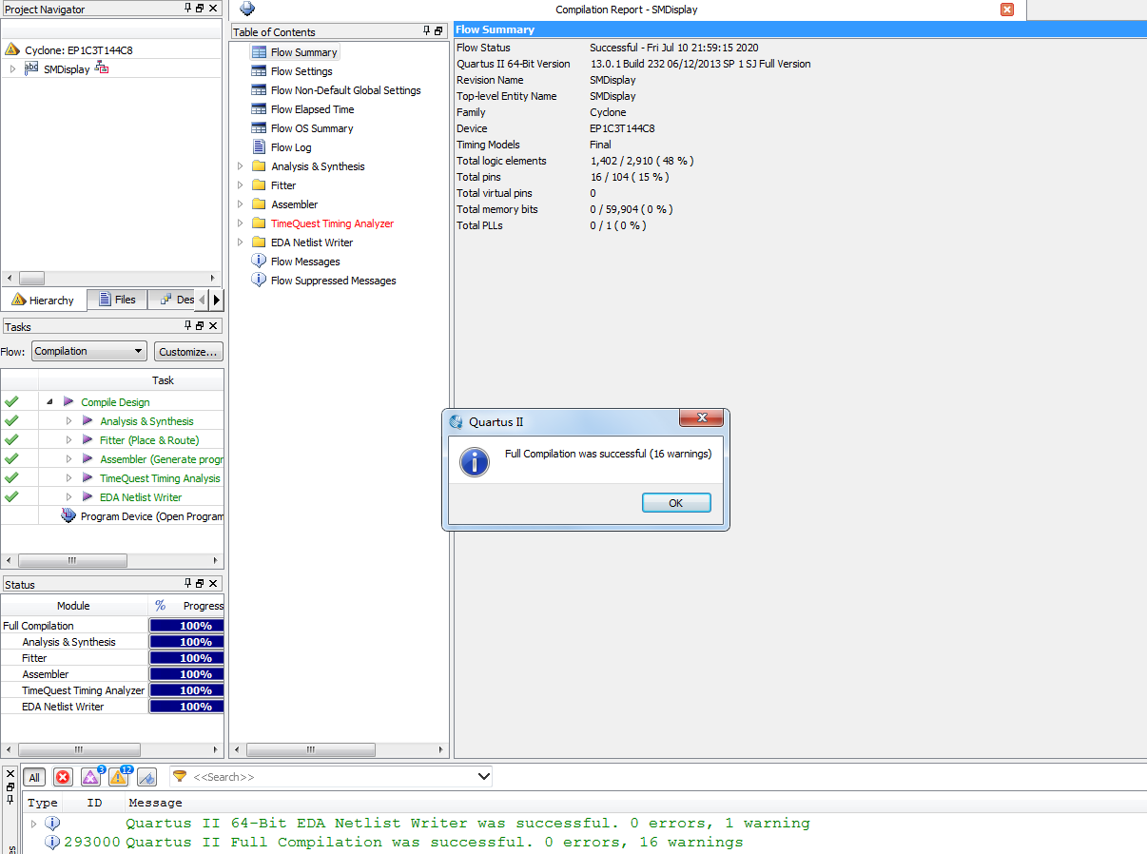The height and width of the screenshot is (854, 1147).
Task: Toggle the flagged messages filter
Action: (146, 777)
